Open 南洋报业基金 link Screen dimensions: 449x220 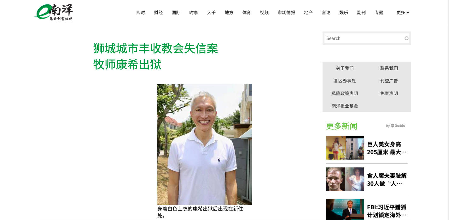point(345,106)
